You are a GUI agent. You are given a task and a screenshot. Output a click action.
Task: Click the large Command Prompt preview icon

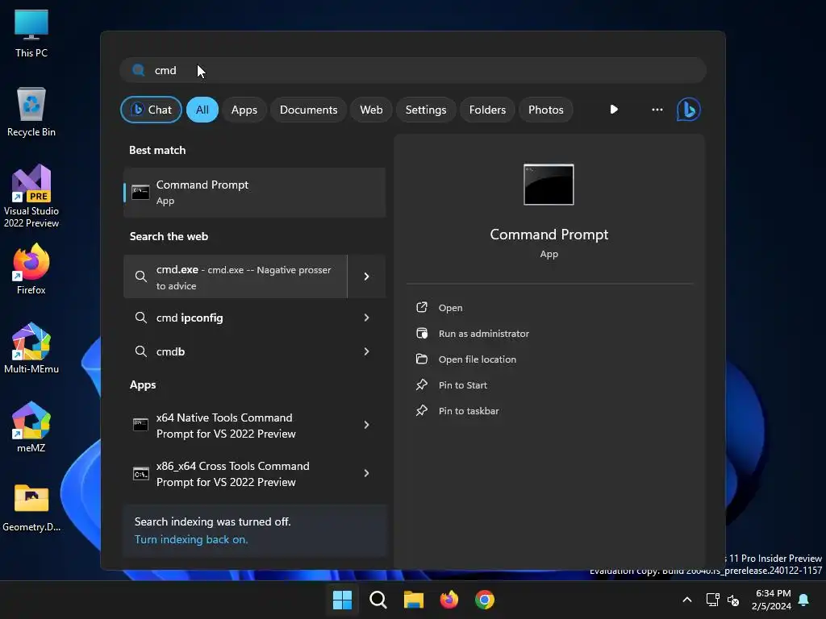(549, 185)
